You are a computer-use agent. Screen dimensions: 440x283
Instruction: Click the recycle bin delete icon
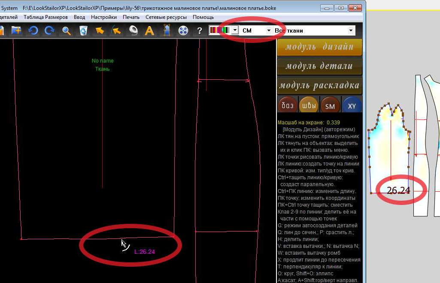[83, 30]
